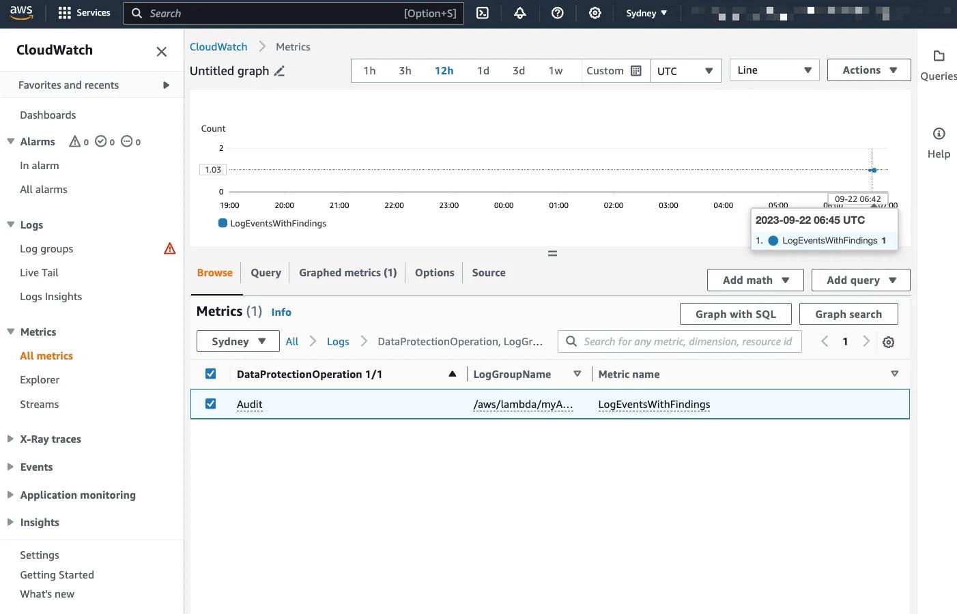This screenshot has height=614, width=957.
Task: Click the Log groups warning icon
Action: tap(170, 248)
